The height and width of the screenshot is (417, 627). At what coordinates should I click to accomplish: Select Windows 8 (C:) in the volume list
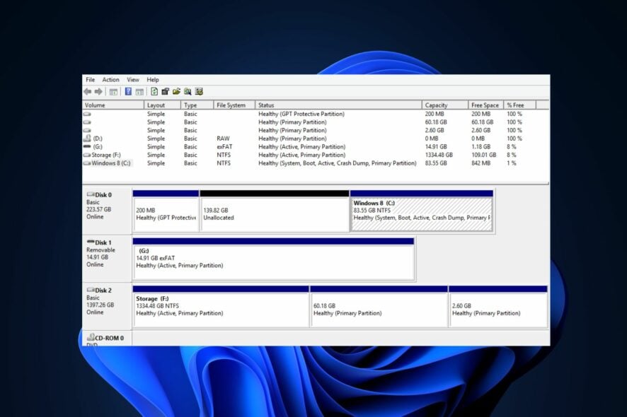pos(111,163)
